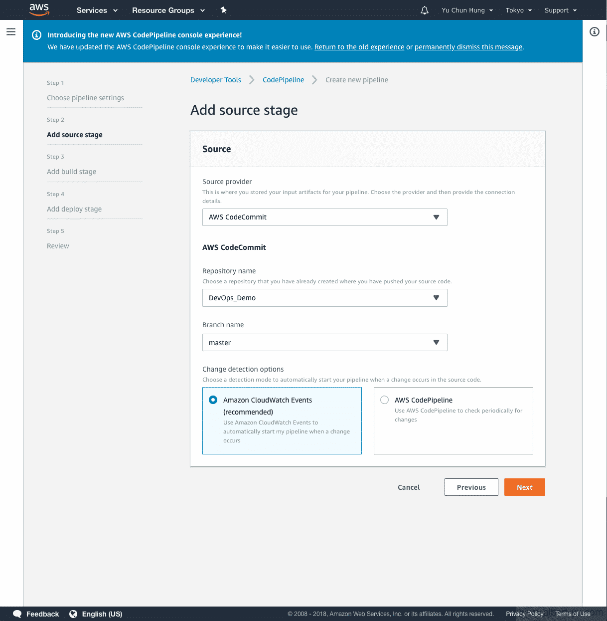Screen dimensions: 607x621
Task: Open the Yu Chun Hung account menu
Action: 467,10
